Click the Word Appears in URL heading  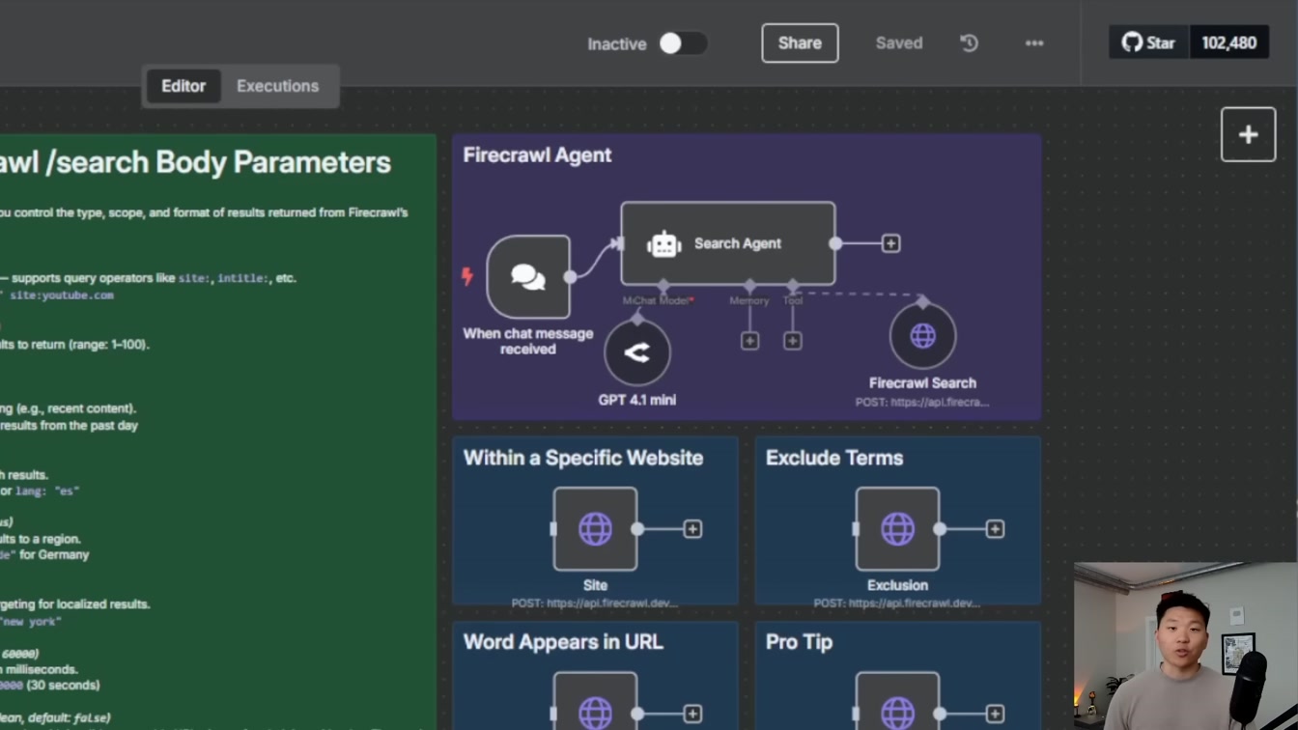[563, 642]
